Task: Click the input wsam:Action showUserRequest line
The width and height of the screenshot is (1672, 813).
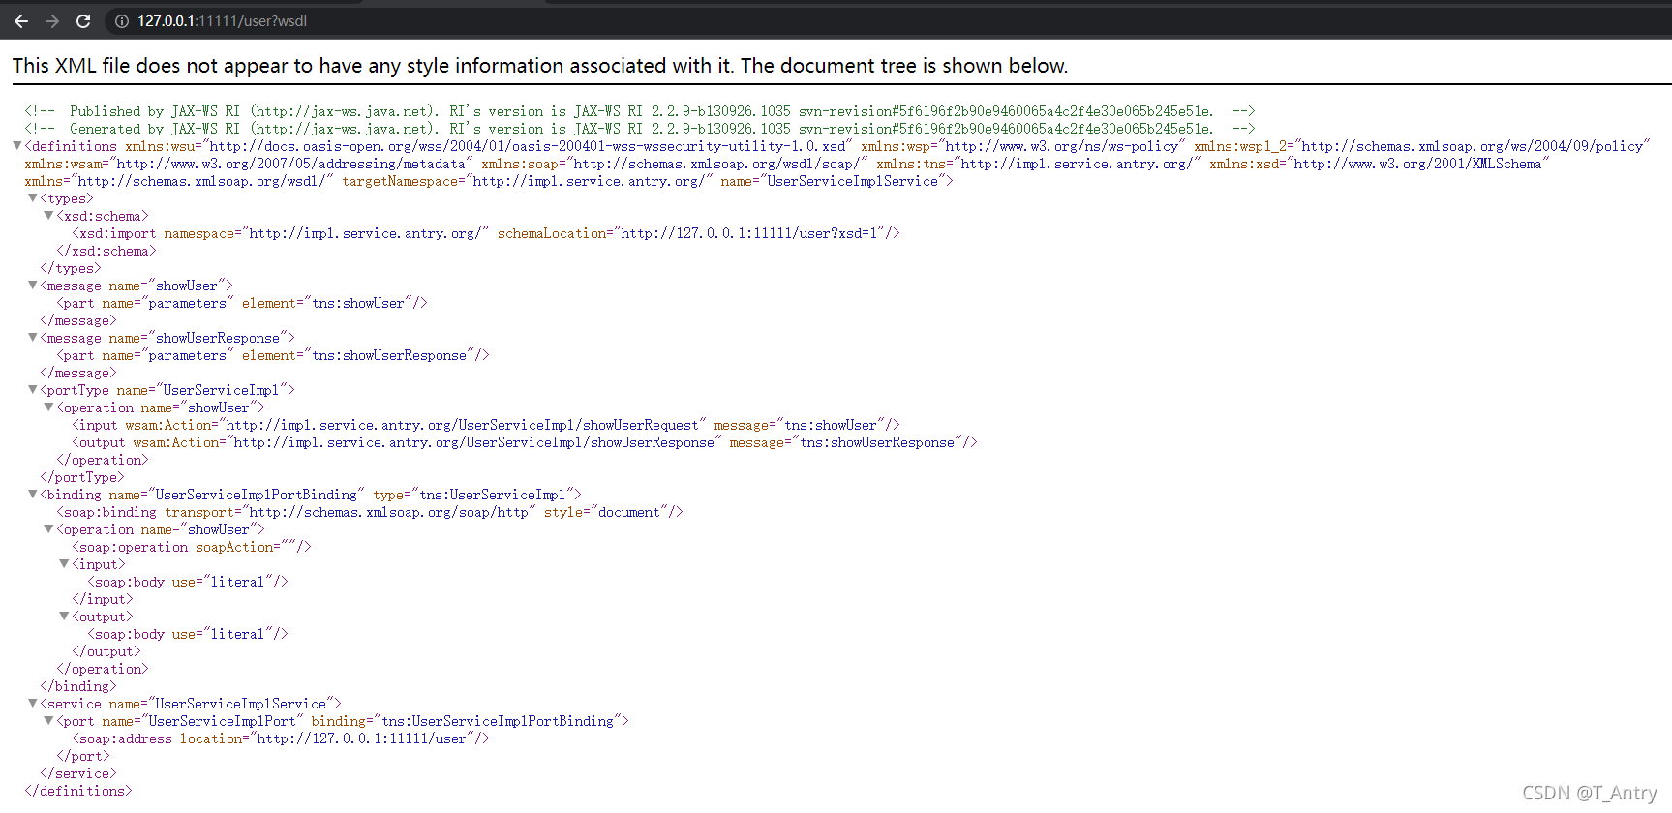Action: (x=486, y=425)
